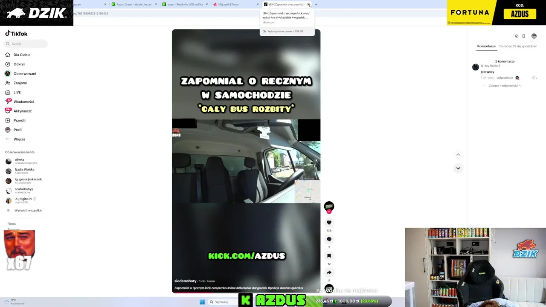The height and width of the screenshot is (307, 546).
Task: Click the Windows taskbar Wyszukaj search box
Action: click(x=222, y=302)
